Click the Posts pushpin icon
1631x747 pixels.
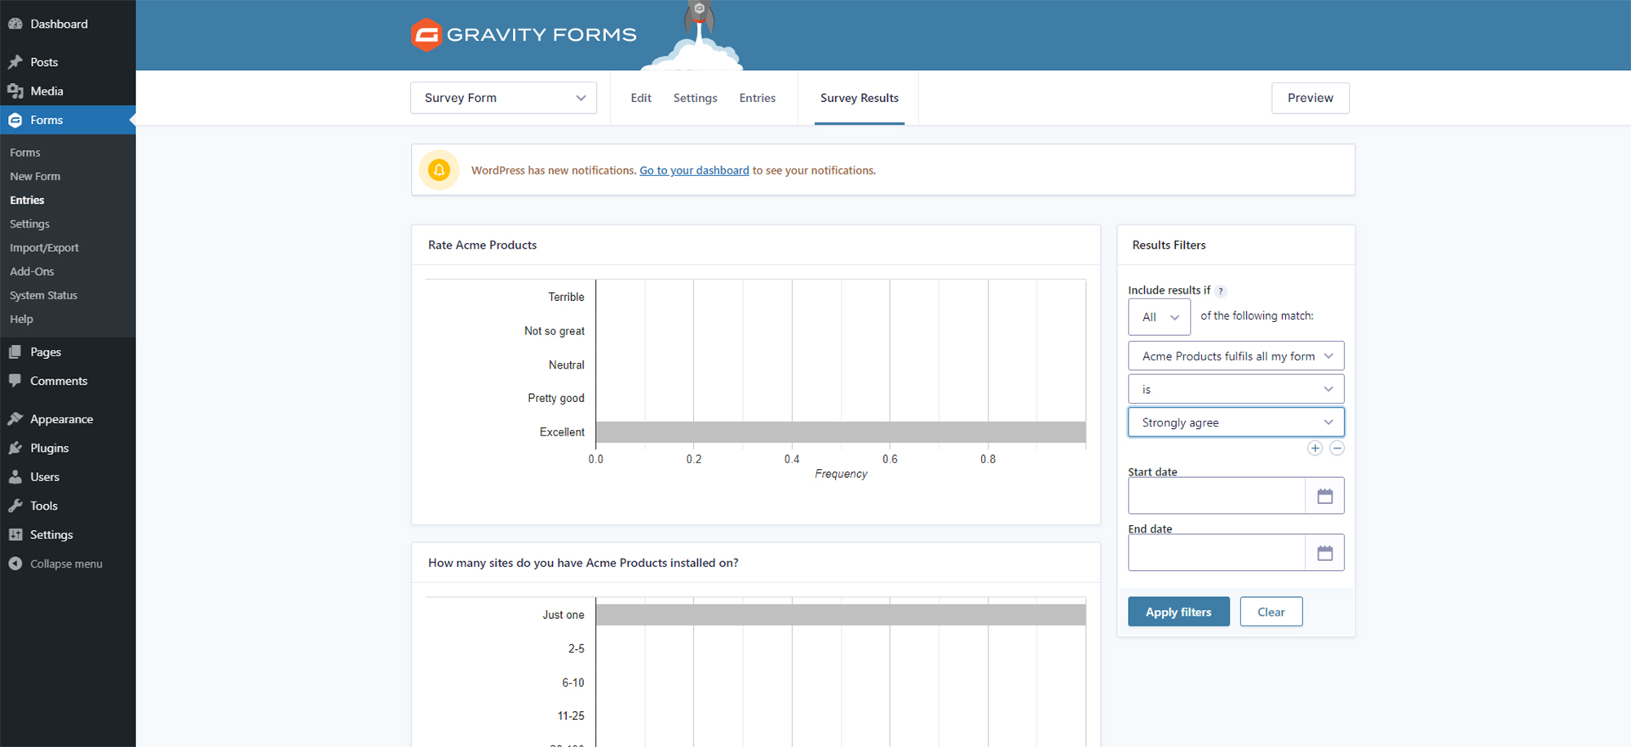(15, 62)
